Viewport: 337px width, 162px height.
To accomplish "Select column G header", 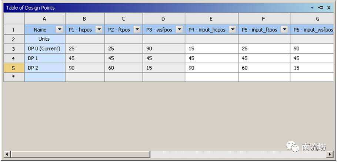I will [312, 18].
